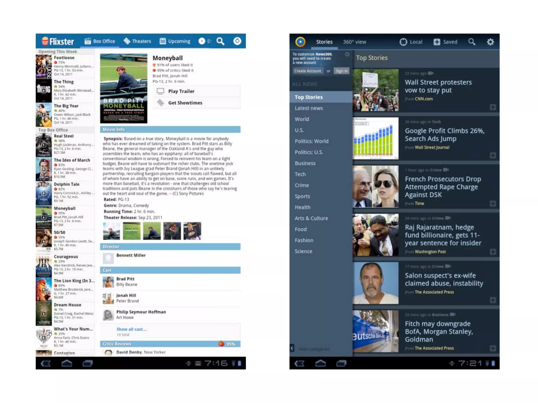This screenshot has width=538, height=403.
Task: Save the Google Profit Climbs story
Action: tap(493, 155)
